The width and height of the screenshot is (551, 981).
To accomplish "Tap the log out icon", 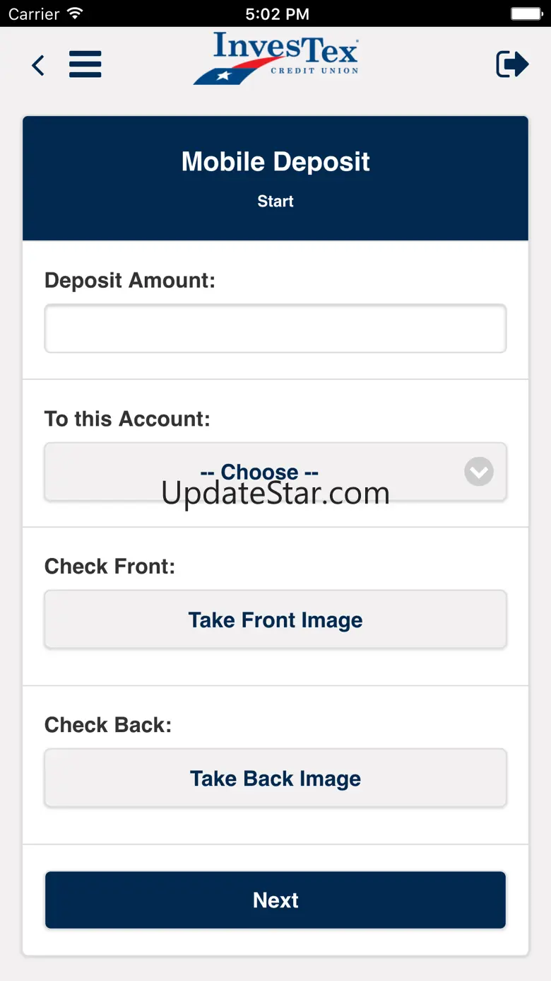I will point(512,64).
